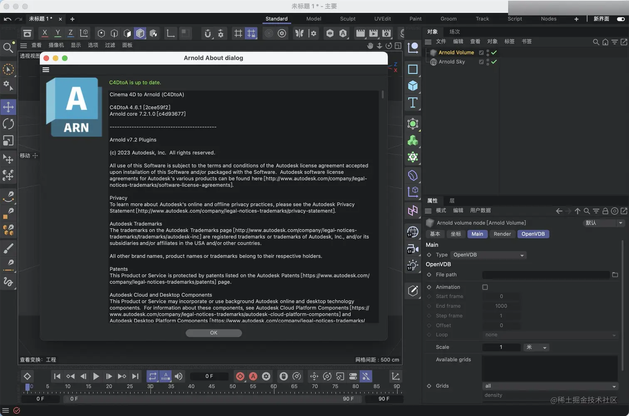629x416 pixels.
Task: Click OK in Arnold About dialog
Action: (x=214, y=333)
